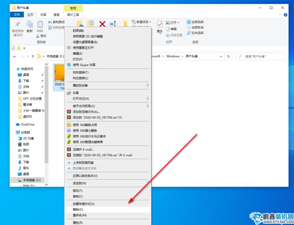The width and height of the screenshot is (294, 225).
Task: Select Delete (删除) in context menu
Action: pos(78,209)
